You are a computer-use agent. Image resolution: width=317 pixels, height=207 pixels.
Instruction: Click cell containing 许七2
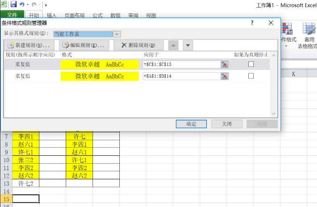26,183
